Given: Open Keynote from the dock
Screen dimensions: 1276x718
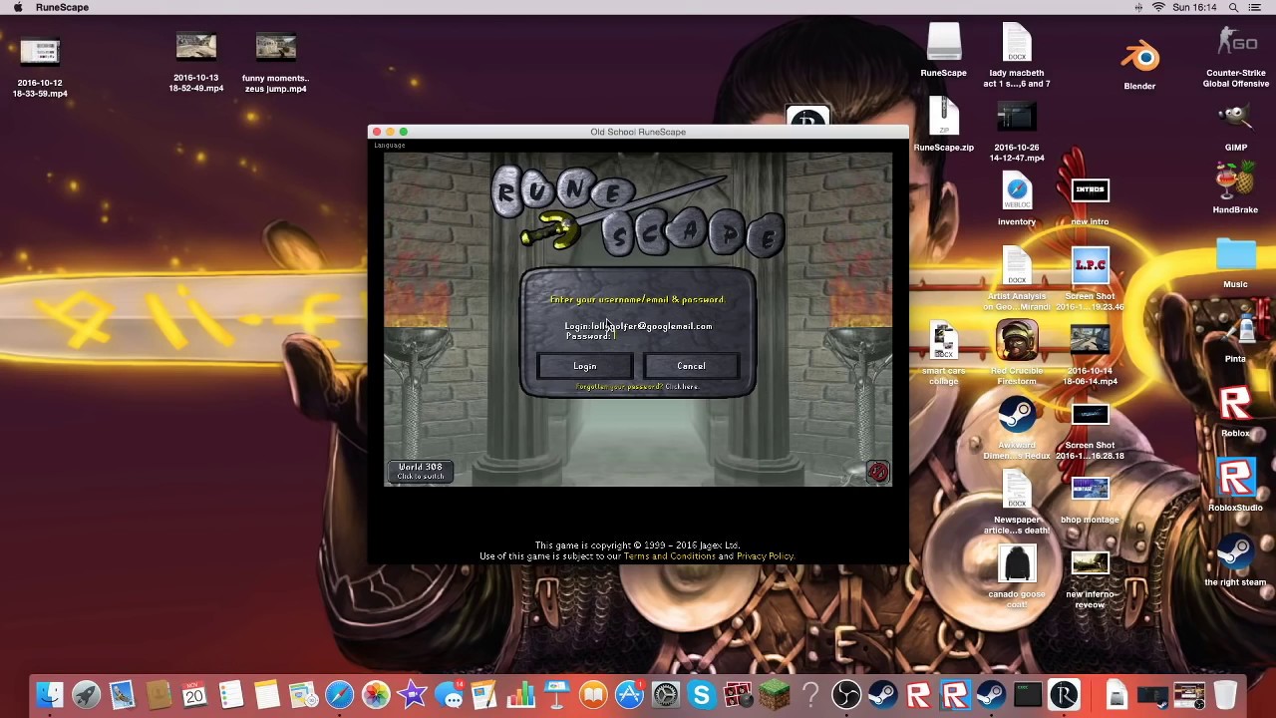Looking at the screenshot, I should pyautogui.click(x=556, y=694).
